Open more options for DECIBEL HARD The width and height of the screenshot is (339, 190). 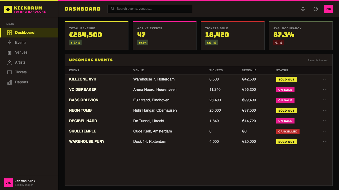[325, 121]
